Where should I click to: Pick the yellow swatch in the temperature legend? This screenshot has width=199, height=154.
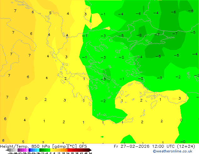[51, 150]
